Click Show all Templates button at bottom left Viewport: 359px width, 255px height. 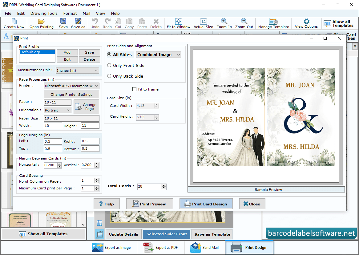(43, 234)
